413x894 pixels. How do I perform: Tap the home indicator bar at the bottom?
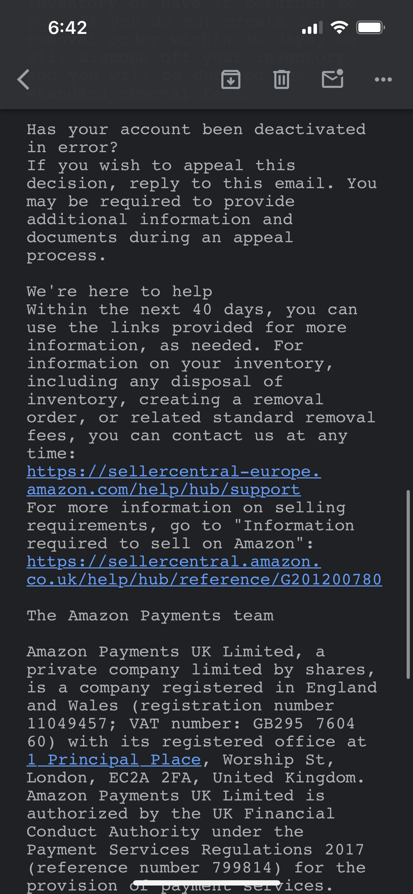click(x=206, y=882)
